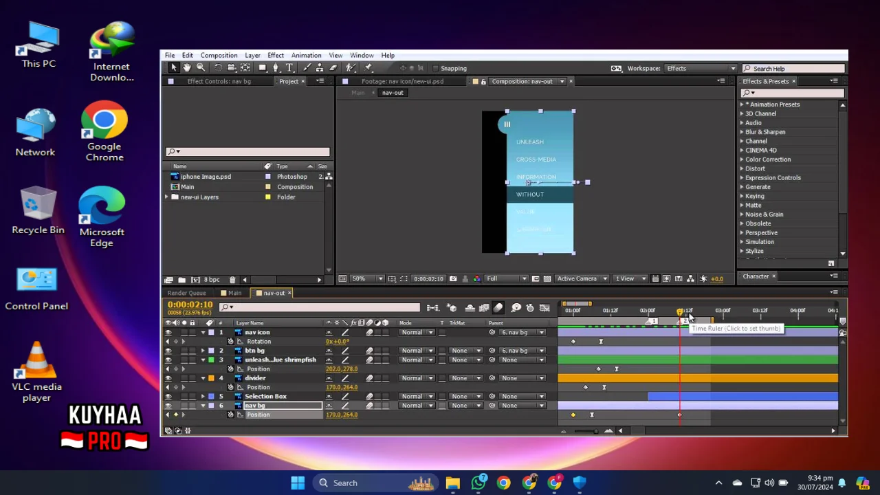Open Google Chrome from the desktop
The width and height of the screenshot is (880, 495).
coord(104,131)
